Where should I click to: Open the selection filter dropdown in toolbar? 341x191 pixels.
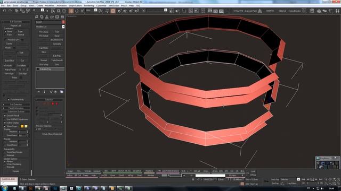point(43,10)
